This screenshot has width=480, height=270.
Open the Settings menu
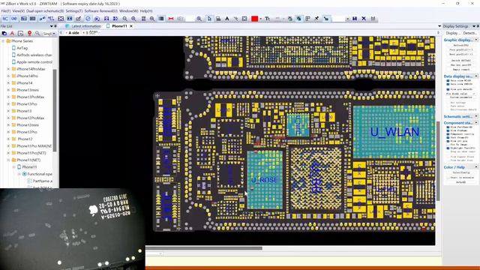pyautogui.click(x=74, y=10)
